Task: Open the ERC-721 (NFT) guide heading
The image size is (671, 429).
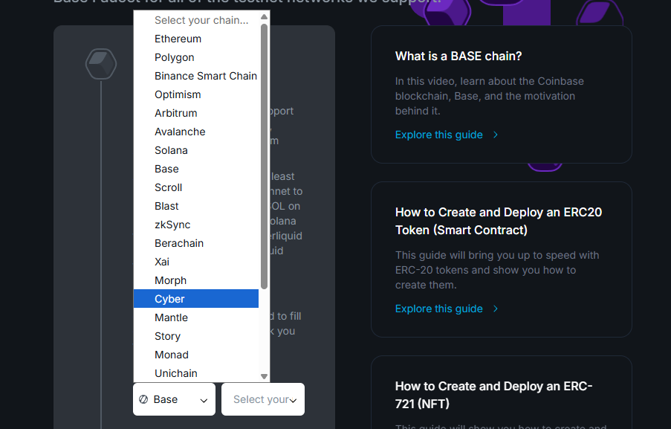Action: 493,395
